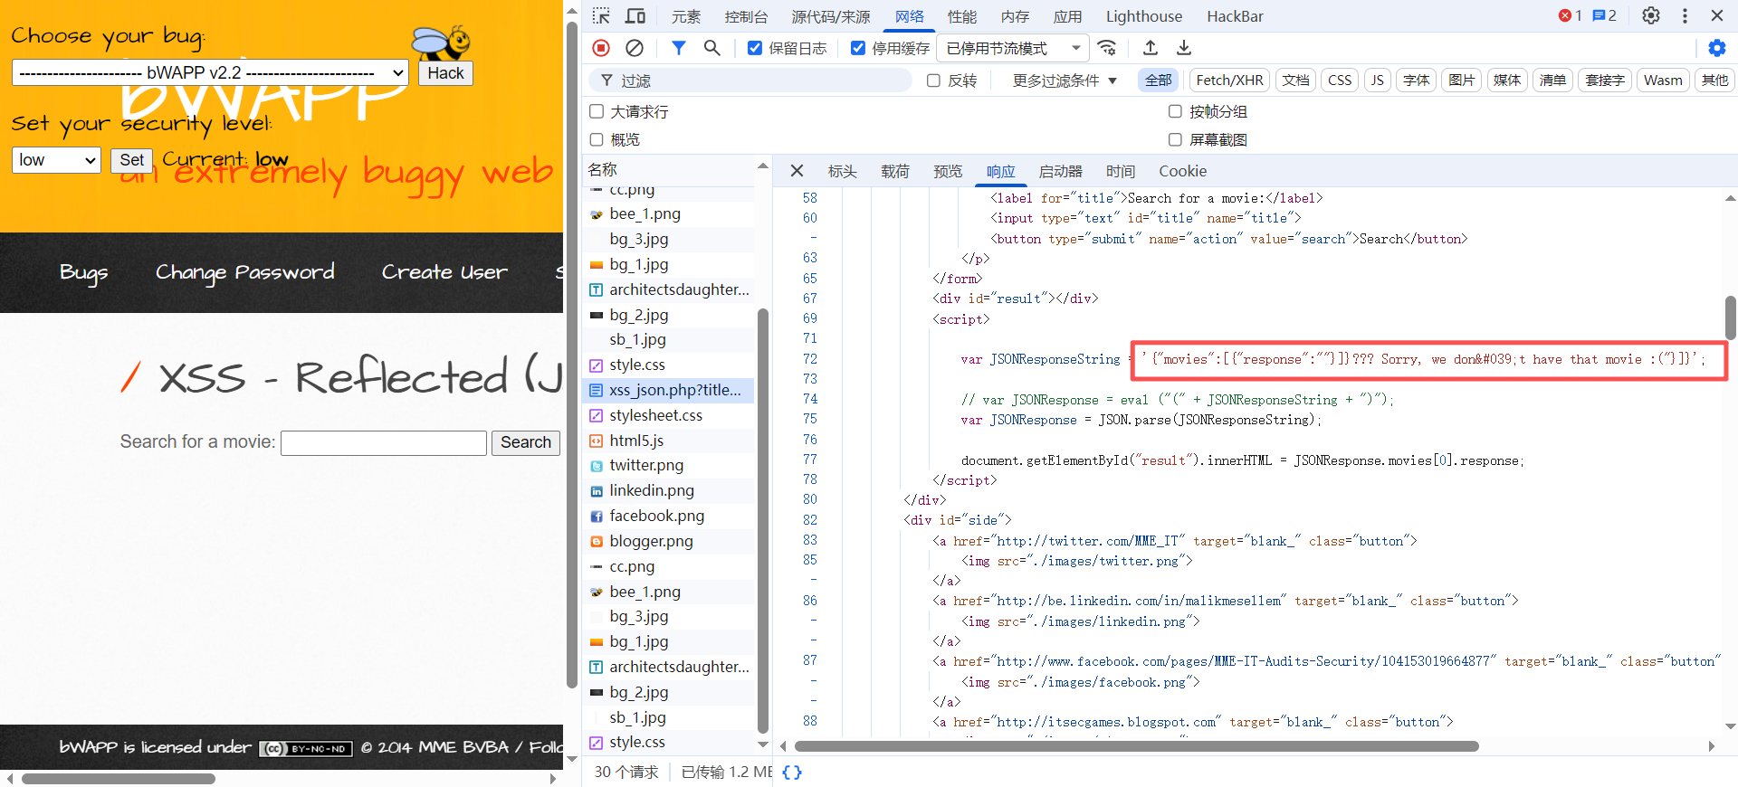The image size is (1738, 787).
Task: Click the movie title search field
Action: click(384, 442)
